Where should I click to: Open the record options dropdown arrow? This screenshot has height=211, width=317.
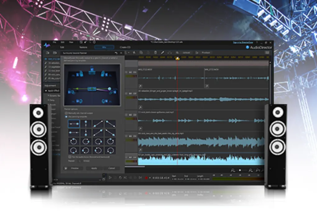point(150,178)
